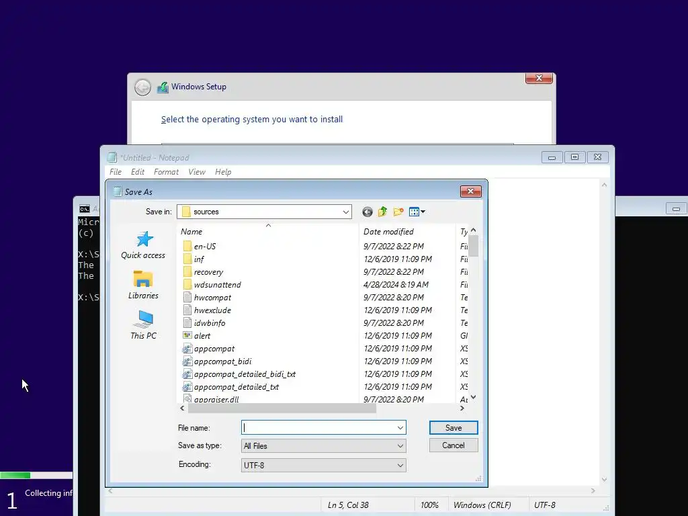Click the Windows Setup back arrow button

(x=142, y=87)
